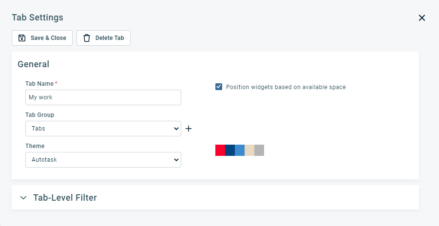The width and height of the screenshot is (439, 226).
Task: Open the Tab Group dropdown
Action: click(103, 129)
